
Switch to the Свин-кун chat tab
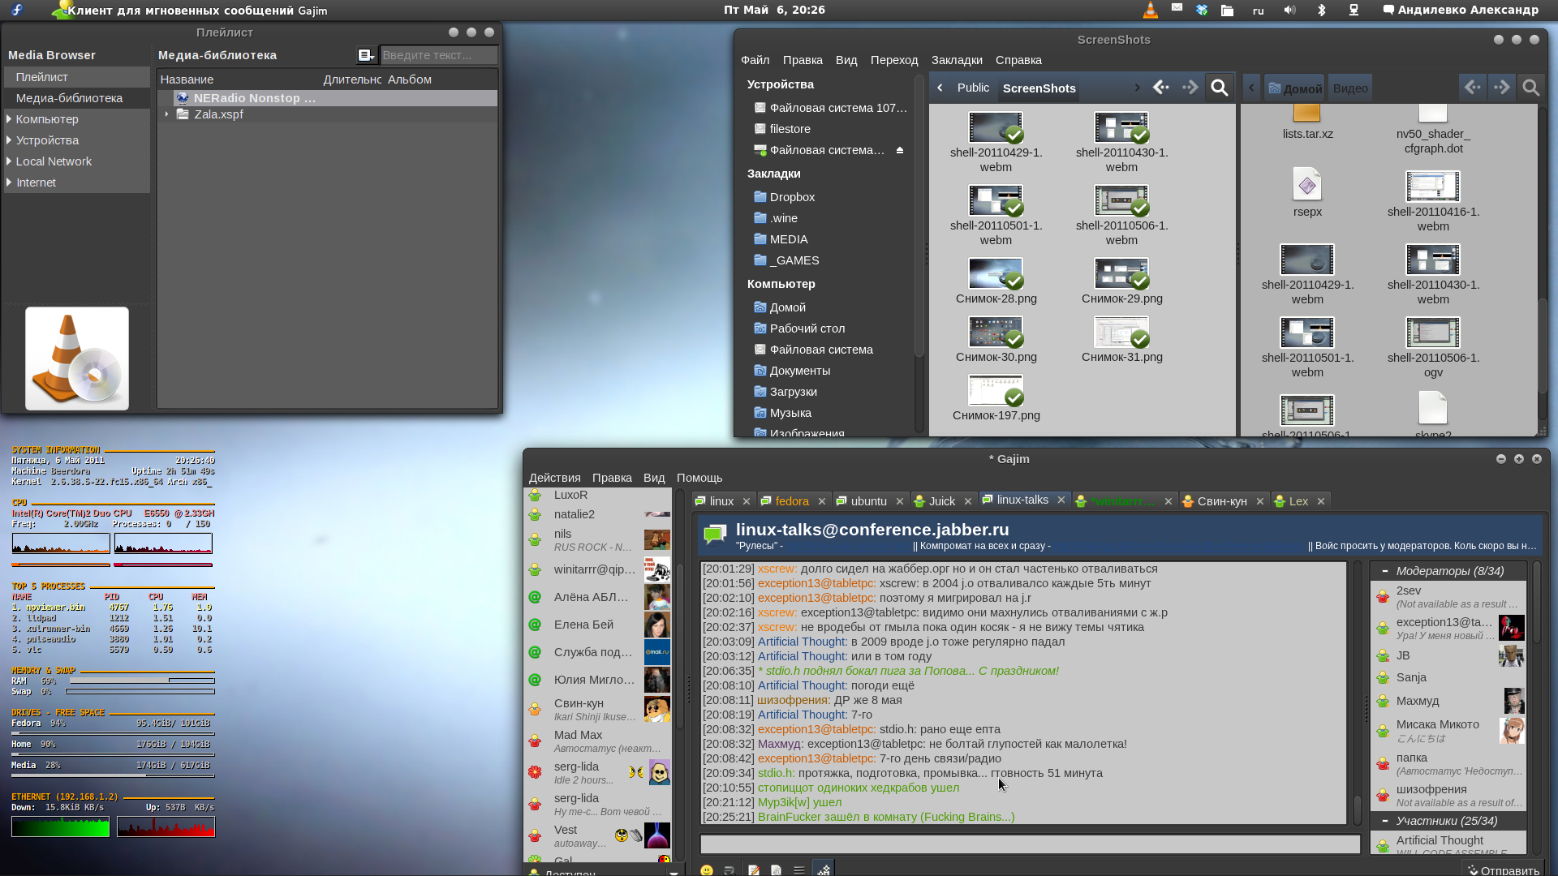pos(1221,501)
